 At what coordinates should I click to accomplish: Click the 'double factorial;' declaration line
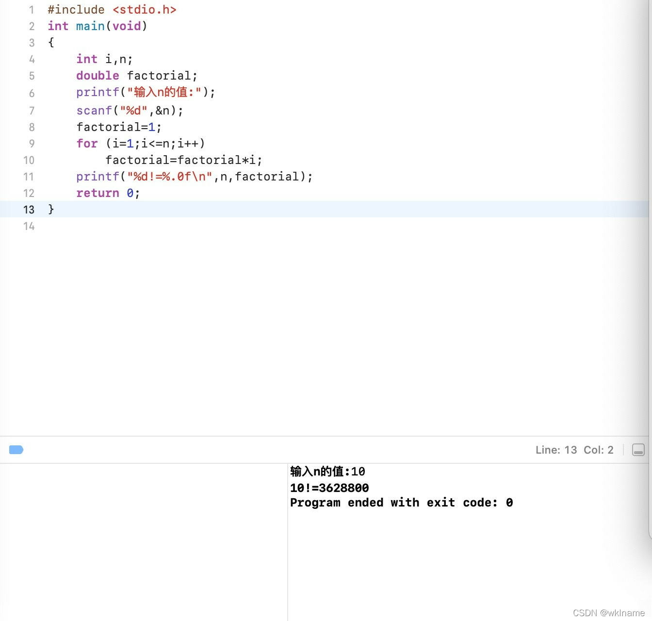(137, 76)
